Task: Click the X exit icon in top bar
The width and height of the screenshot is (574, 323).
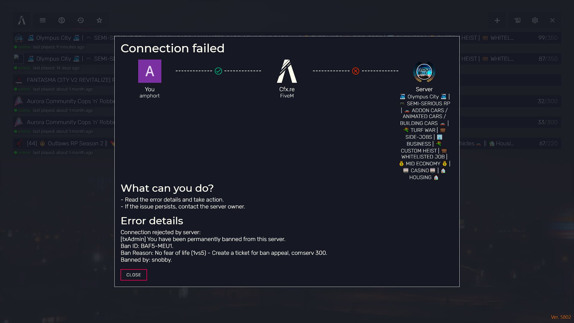Action: coord(552,20)
